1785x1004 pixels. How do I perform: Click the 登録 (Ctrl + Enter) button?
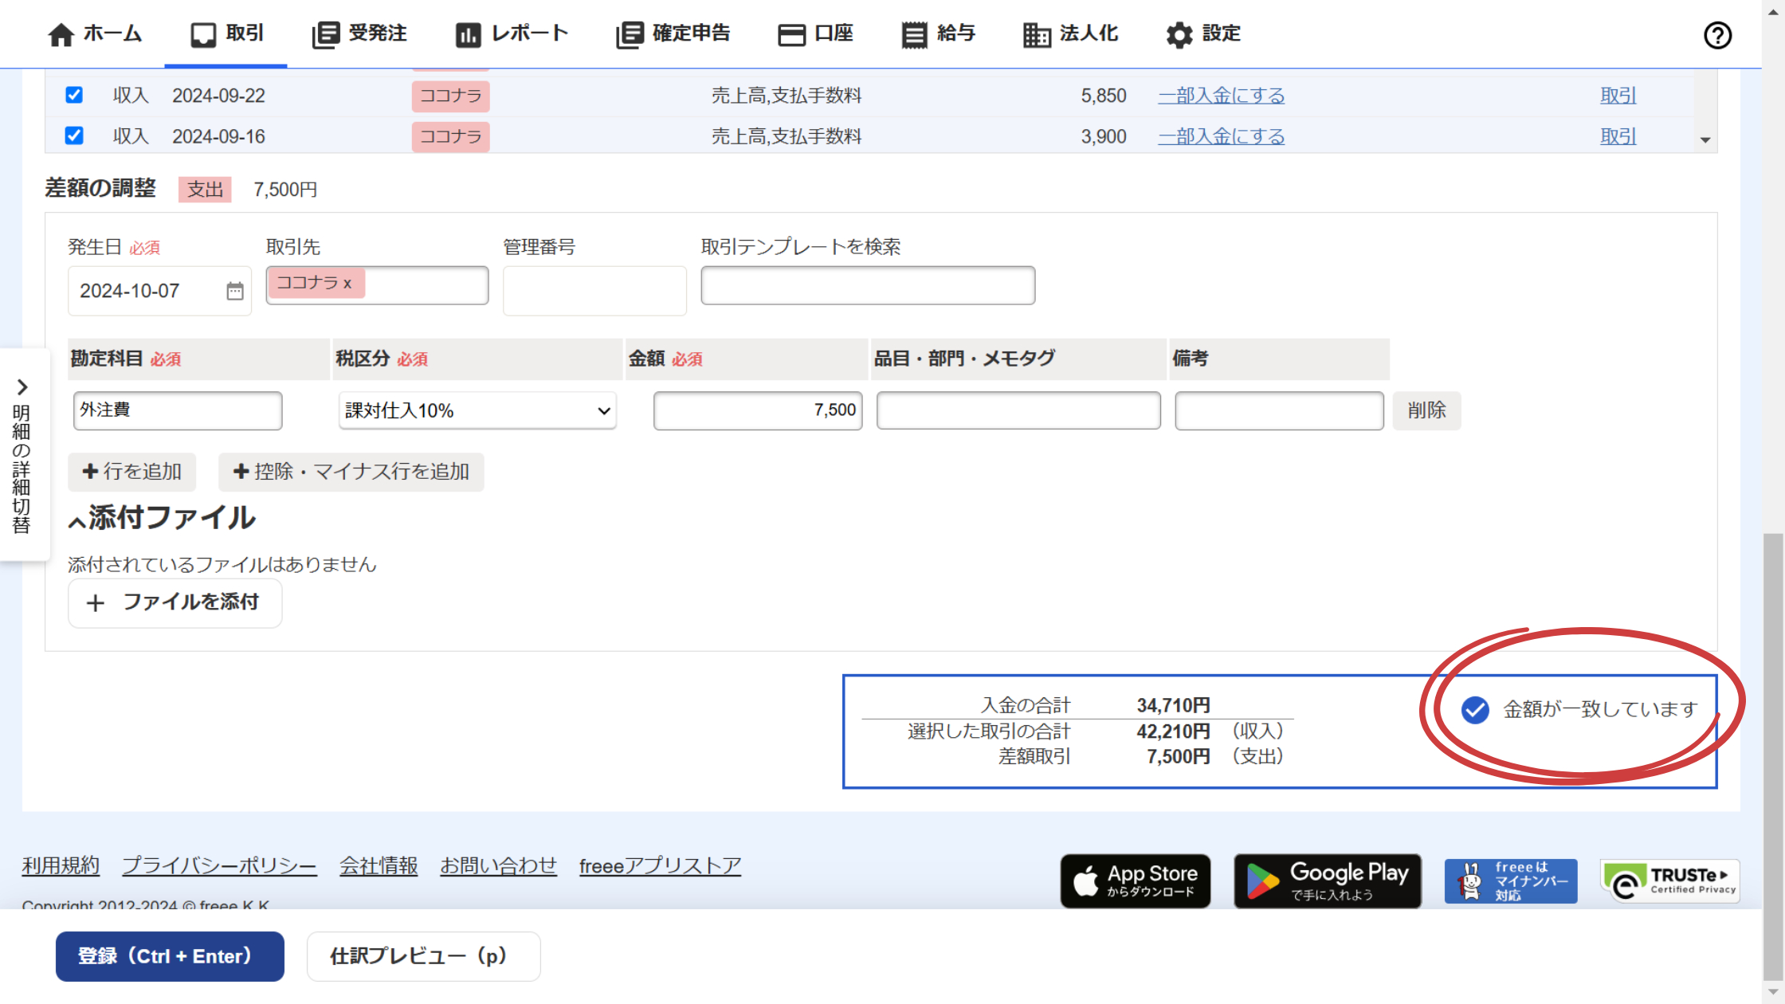(170, 956)
